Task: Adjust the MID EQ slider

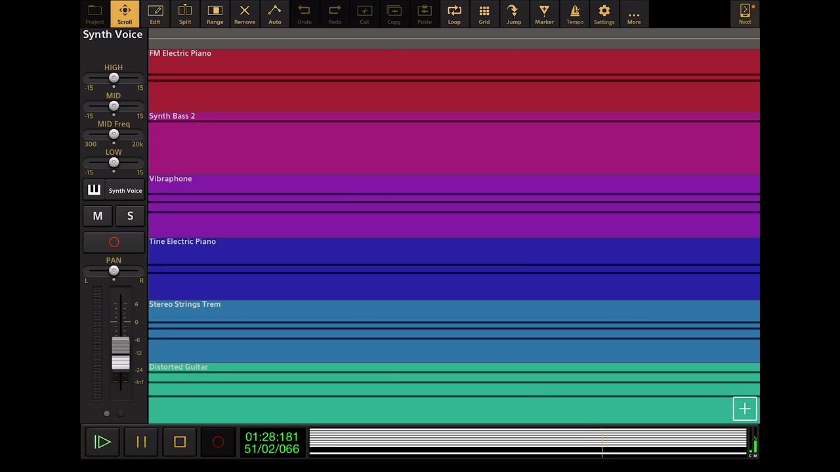Action: click(x=114, y=106)
